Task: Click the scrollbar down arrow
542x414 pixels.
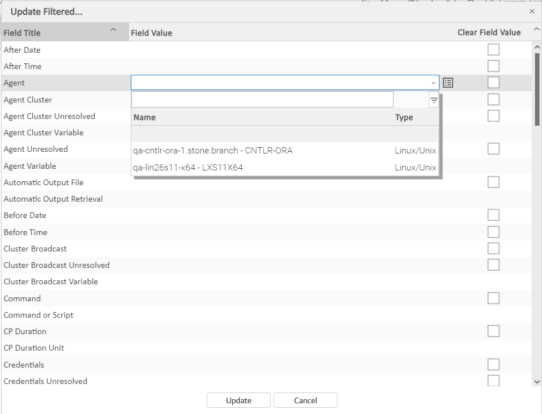Action: pyautogui.click(x=537, y=382)
